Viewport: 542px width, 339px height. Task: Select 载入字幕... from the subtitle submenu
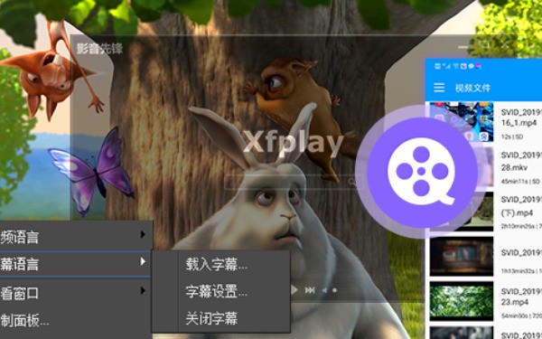click(217, 264)
